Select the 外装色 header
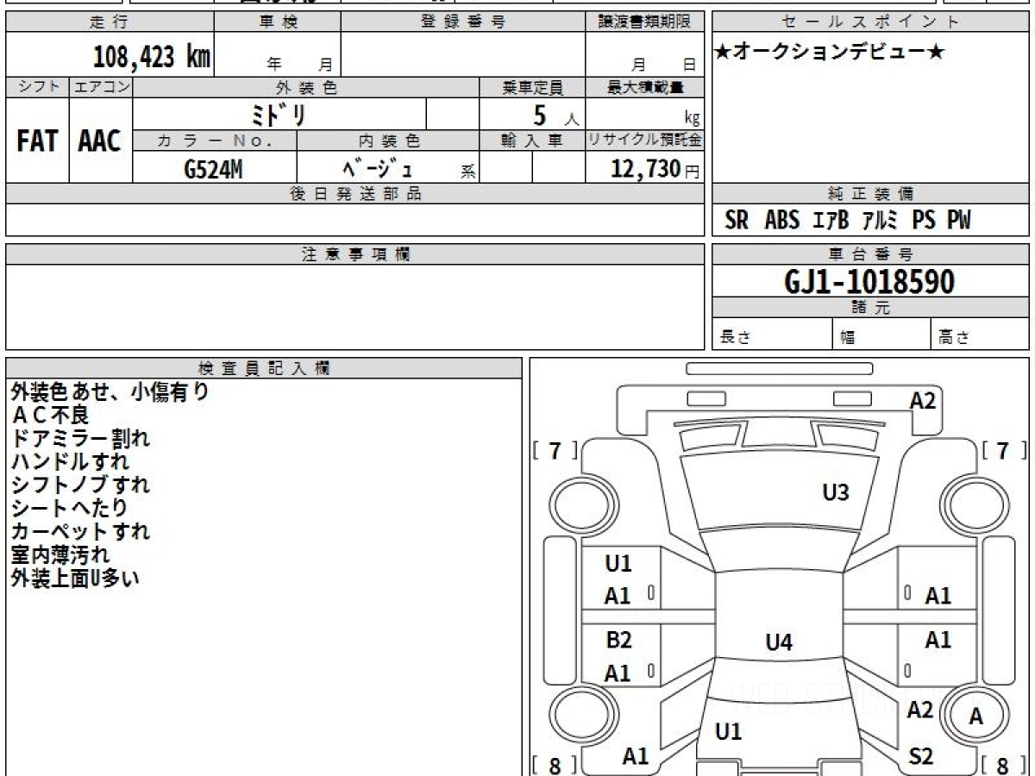This screenshot has height=776, width=1035. (306, 87)
